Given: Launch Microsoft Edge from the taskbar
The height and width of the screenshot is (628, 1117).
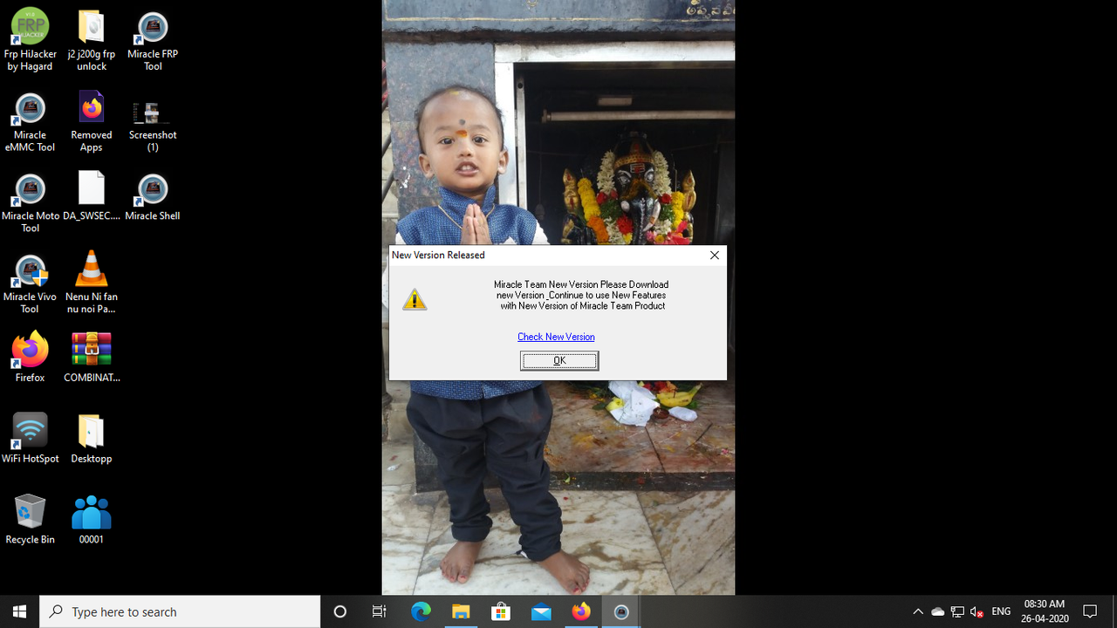Looking at the screenshot, I should (421, 611).
